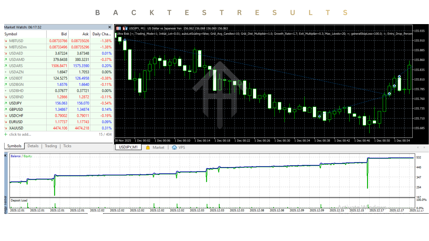This screenshot has width=429, height=241.
Task: Click the green plus icon to add symbol
Action: click(x=6, y=134)
